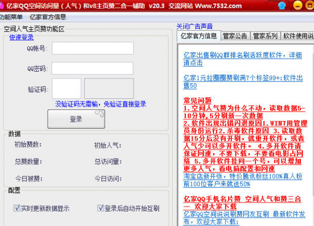Switch to the 管家系列 tab
Screen dimensions: 314x226
[x=265, y=36]
